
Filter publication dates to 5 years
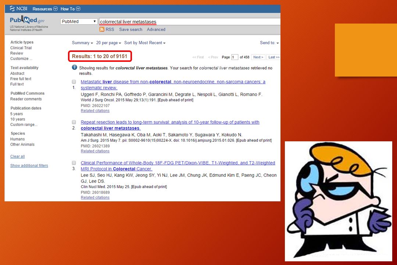pos(17,114)
